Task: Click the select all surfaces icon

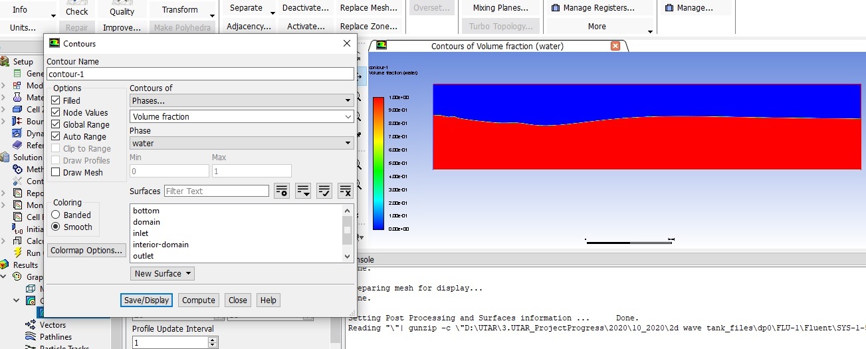Action: [324, 191]
